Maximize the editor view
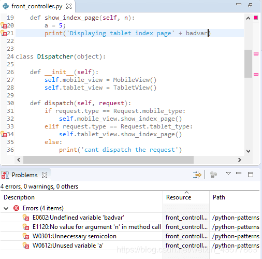The image size is (262, 259). [250, 5]
